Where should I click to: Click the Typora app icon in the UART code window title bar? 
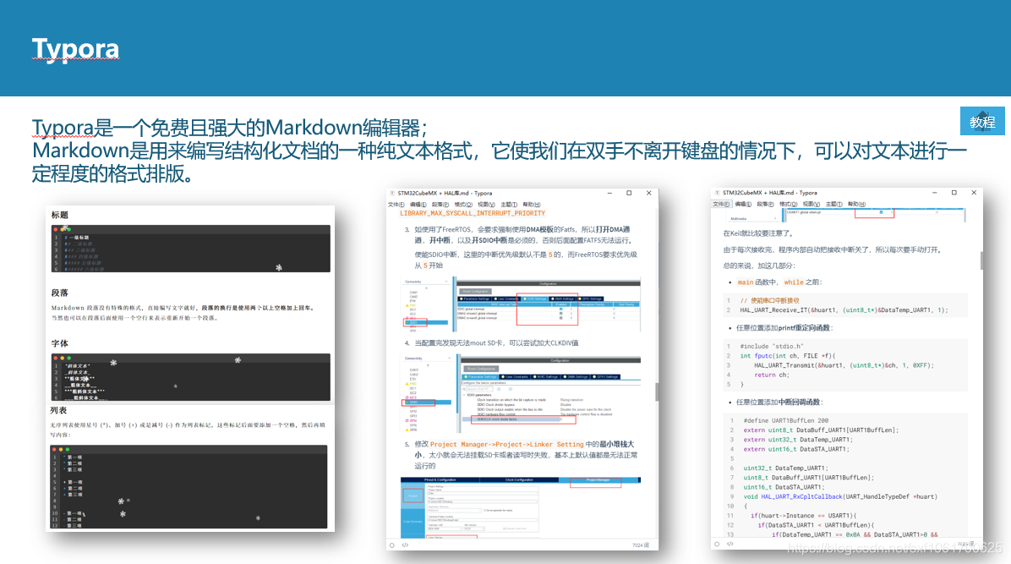click(x=717, y=192)
